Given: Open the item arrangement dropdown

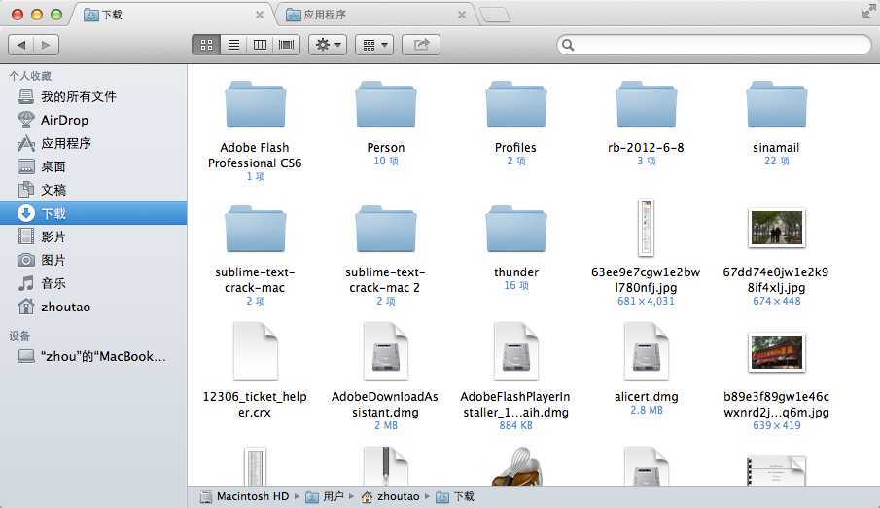Looking at the screenshot, I should pyautogui.click(x=375, y=45).
